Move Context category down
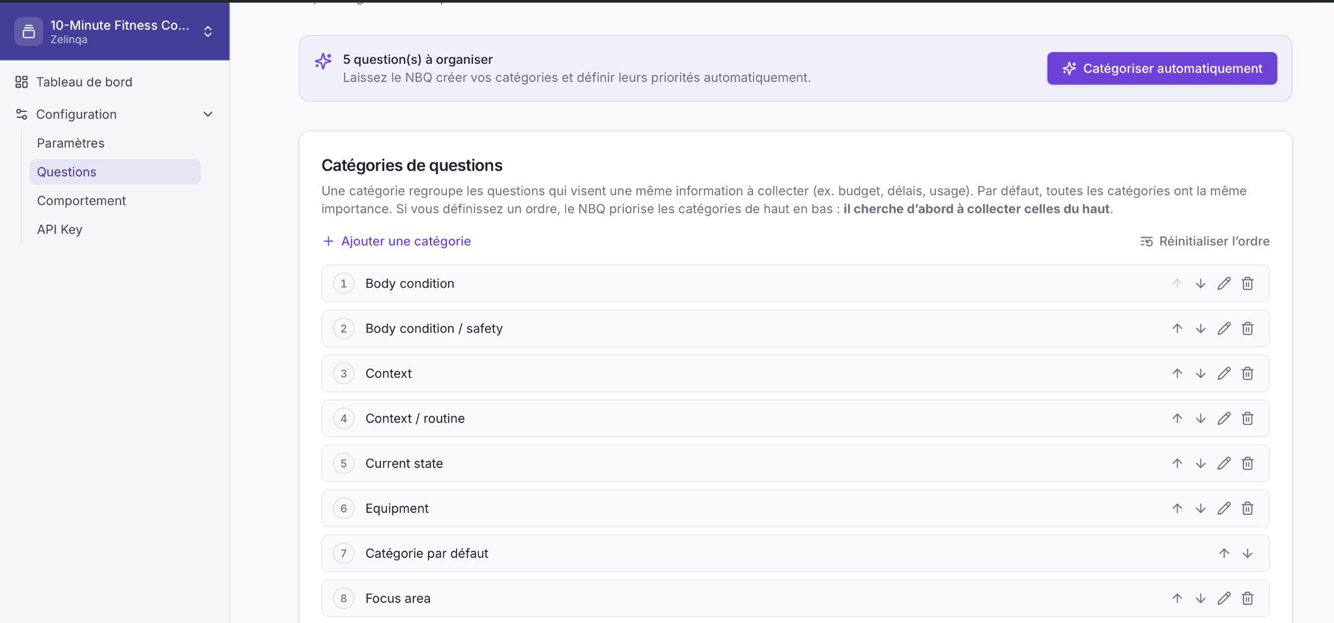Screen dimensions: 1334x623 point(1200,373)
